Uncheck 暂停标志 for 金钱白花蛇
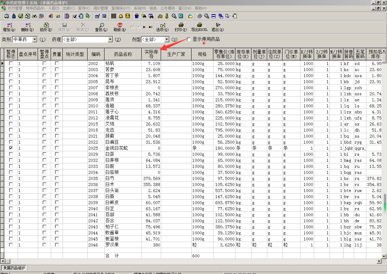The image size is (387, 274). coord(11,148)
